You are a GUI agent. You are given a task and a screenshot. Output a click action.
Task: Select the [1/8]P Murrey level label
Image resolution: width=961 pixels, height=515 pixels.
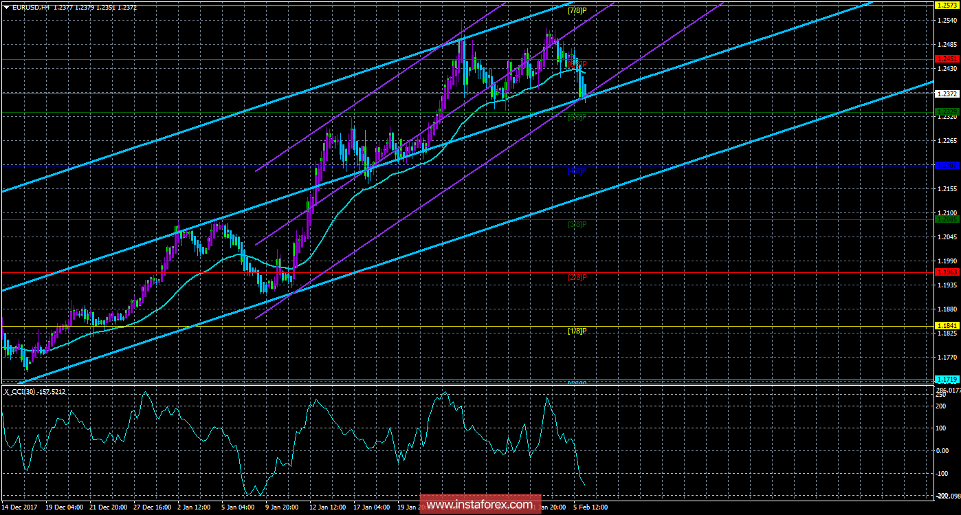click(577, 331)
